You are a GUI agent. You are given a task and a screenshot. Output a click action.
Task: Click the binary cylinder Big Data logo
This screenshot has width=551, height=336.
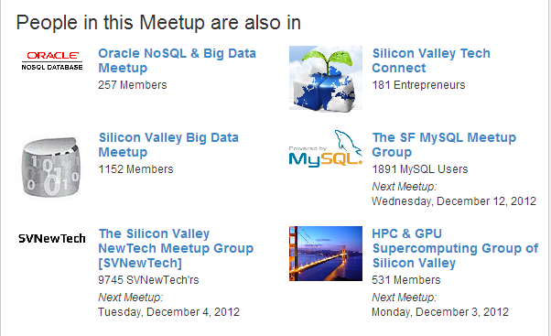click(x=51, y=167)
